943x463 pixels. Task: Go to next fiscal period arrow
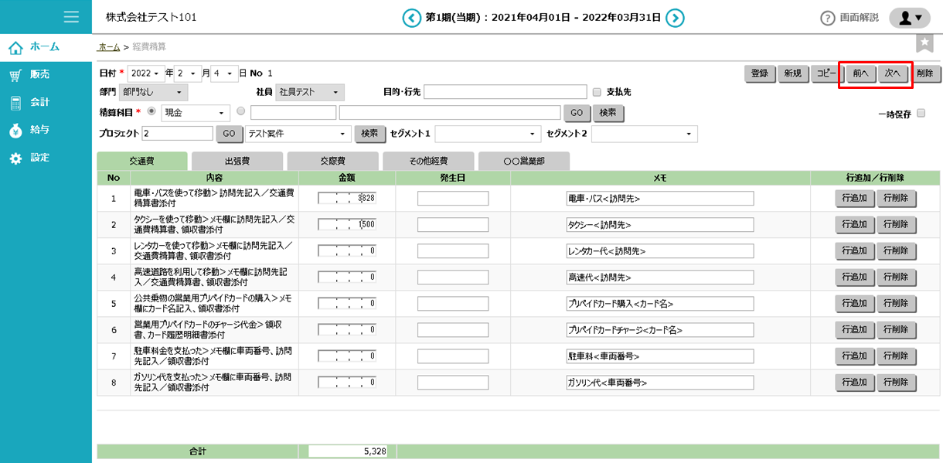(676, 18)
